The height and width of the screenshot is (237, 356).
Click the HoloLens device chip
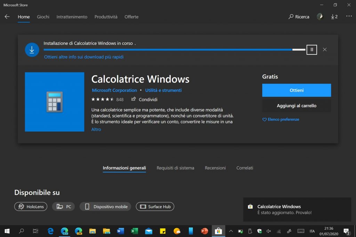tap(31, 206)
